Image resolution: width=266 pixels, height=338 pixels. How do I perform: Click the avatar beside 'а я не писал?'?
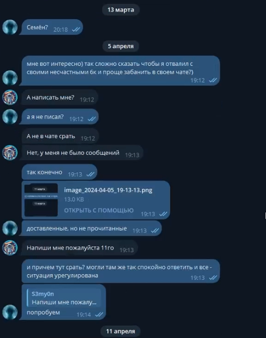pyautogui.click(x=10, y=117)
